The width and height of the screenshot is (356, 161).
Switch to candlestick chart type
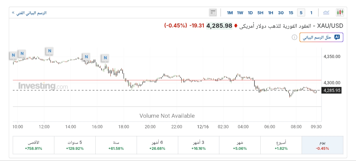pos(340,13)
